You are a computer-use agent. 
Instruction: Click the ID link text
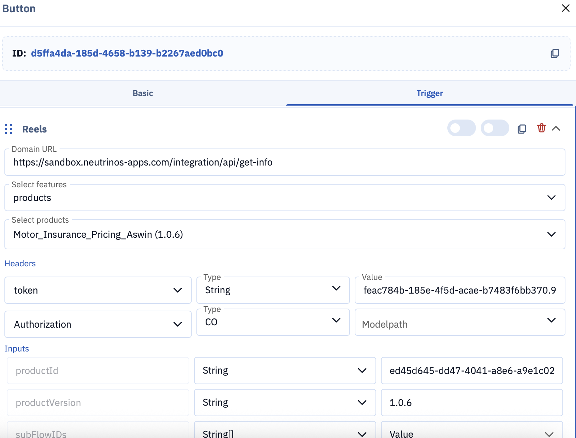click(x=127, y=53)
